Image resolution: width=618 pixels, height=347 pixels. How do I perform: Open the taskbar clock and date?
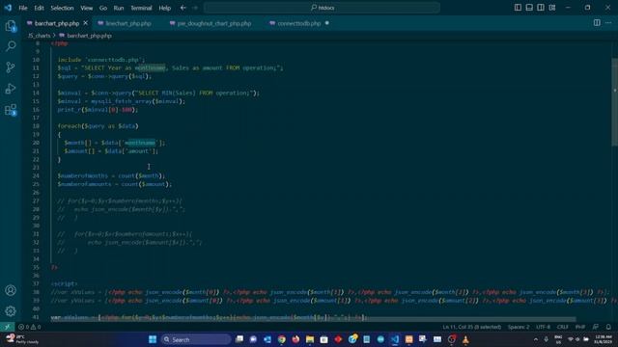(x=604, y=339)
